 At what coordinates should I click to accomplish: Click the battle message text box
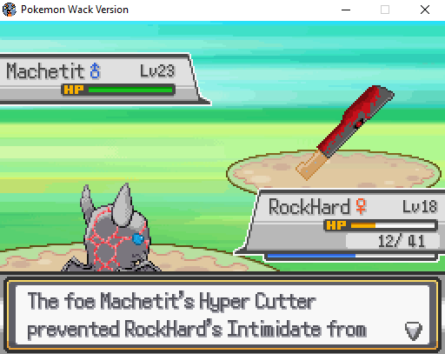tap(222, 315)
